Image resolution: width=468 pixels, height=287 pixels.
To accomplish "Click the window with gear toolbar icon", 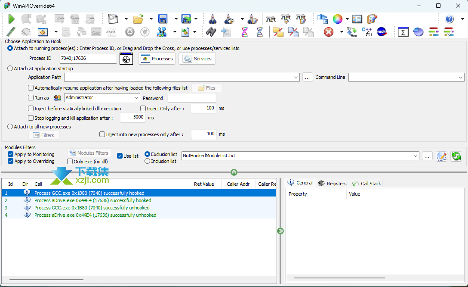I will 43,32.
